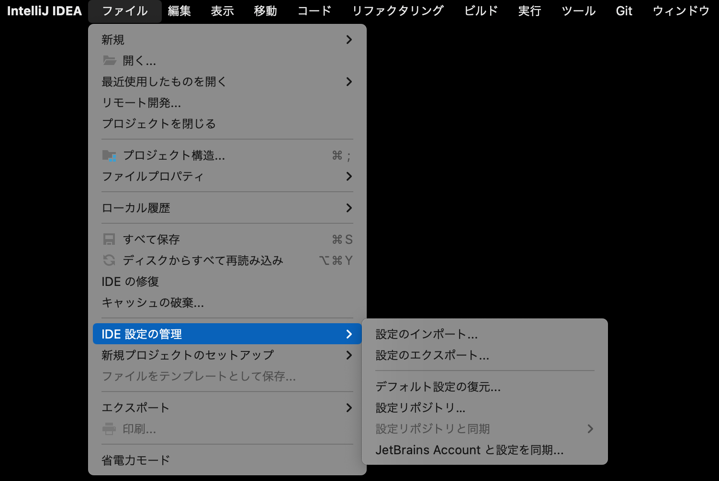
Task: Expand the 新規プロジェクトのセットアップ submenu arrow
Action: (349, 355)
